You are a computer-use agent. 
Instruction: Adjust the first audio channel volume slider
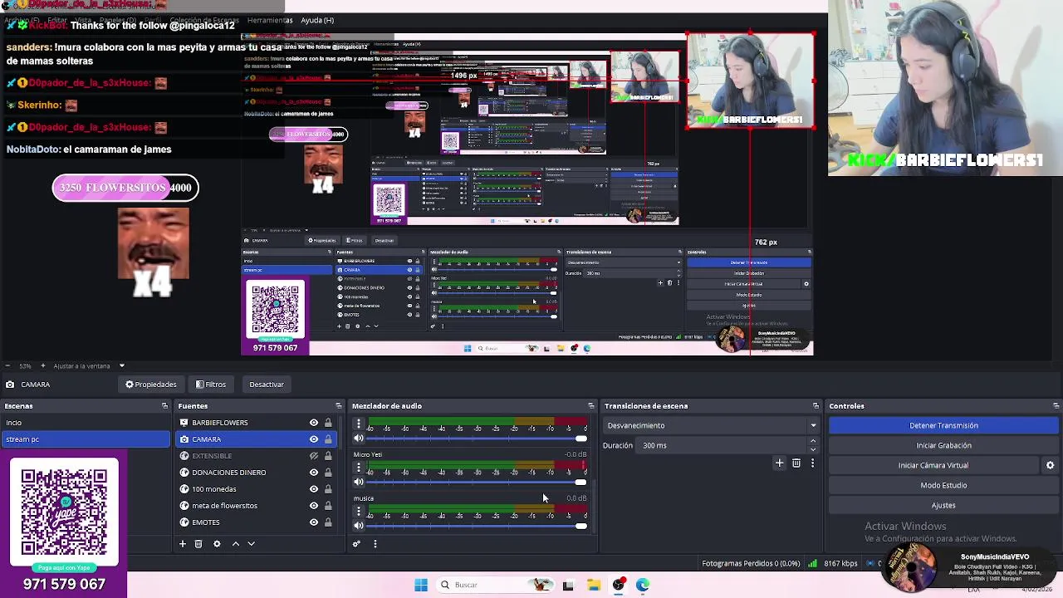pyautogui.click(x=478, y=439)
